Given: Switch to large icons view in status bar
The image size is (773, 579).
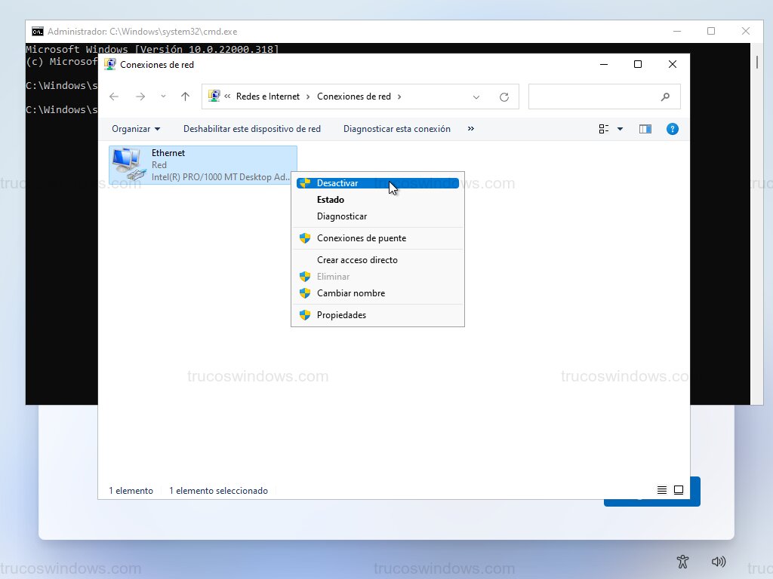Looking at the screenshot, I should [x=679, y=490].
